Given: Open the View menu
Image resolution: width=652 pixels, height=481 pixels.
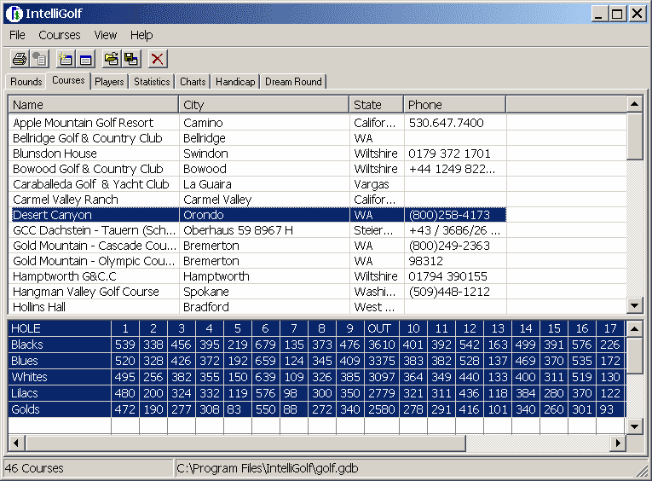Looking at the screenshot, I should tap(105, 35).
